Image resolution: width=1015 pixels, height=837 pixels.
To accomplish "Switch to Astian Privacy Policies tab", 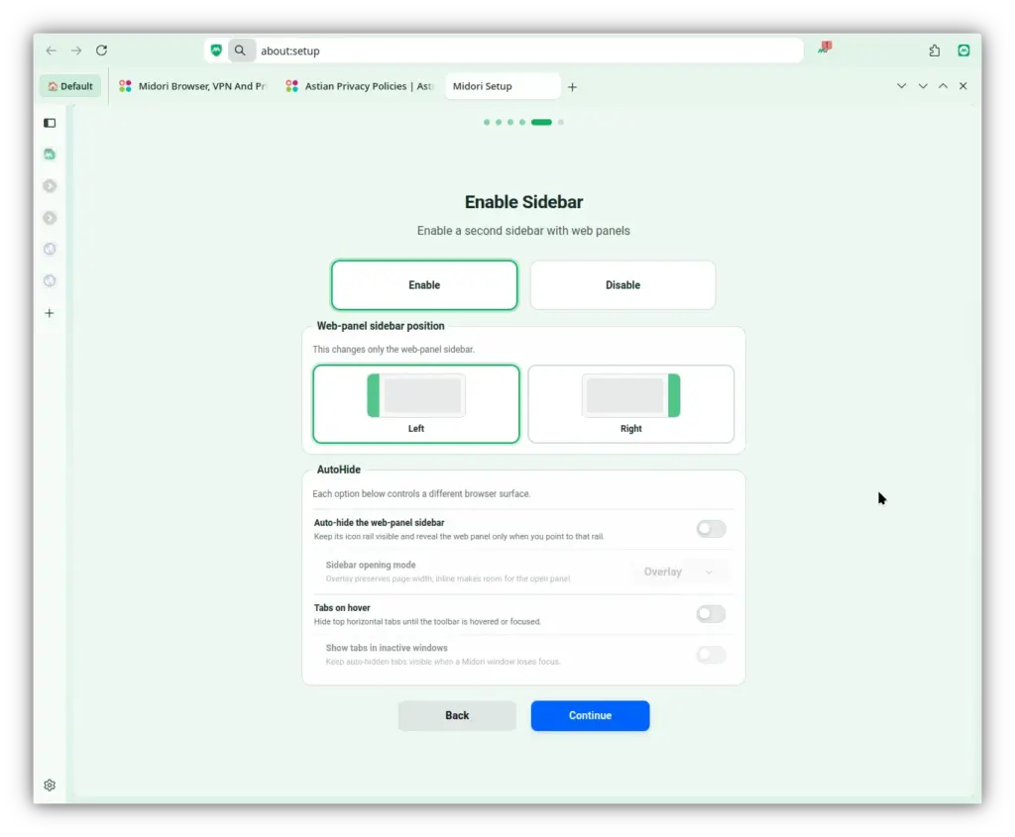I will (x=360, y=86).
